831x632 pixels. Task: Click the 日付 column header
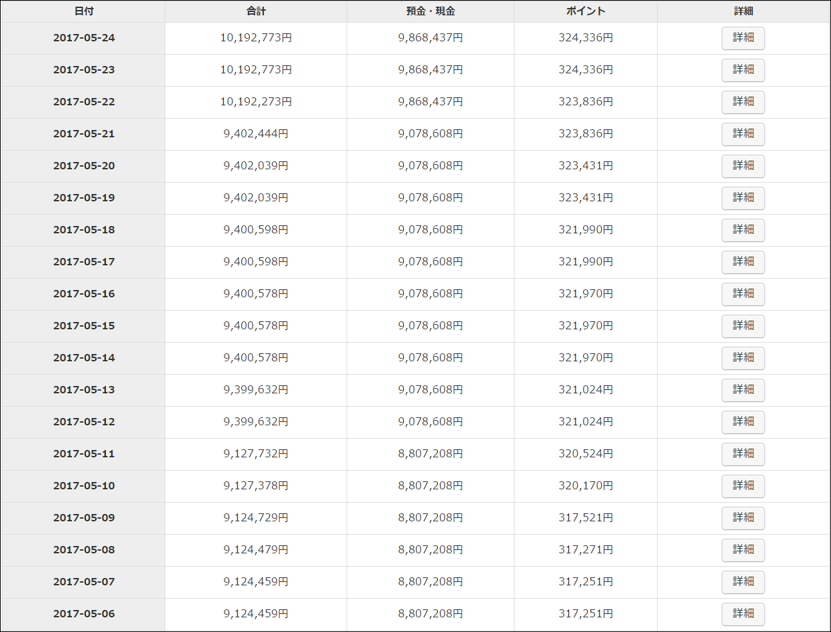pos(84,11)
